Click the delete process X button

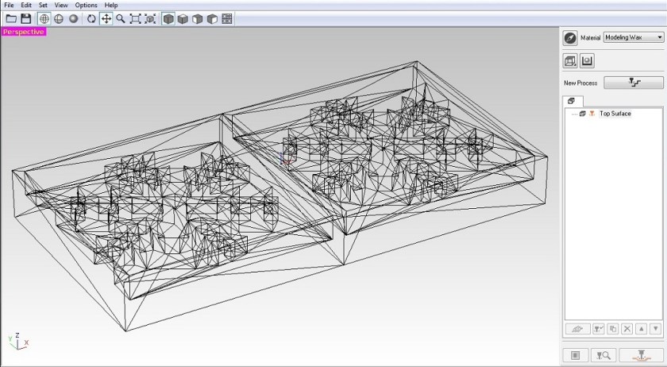627,329
